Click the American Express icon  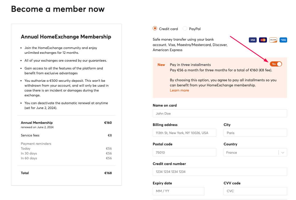click(x=283, y=40)
